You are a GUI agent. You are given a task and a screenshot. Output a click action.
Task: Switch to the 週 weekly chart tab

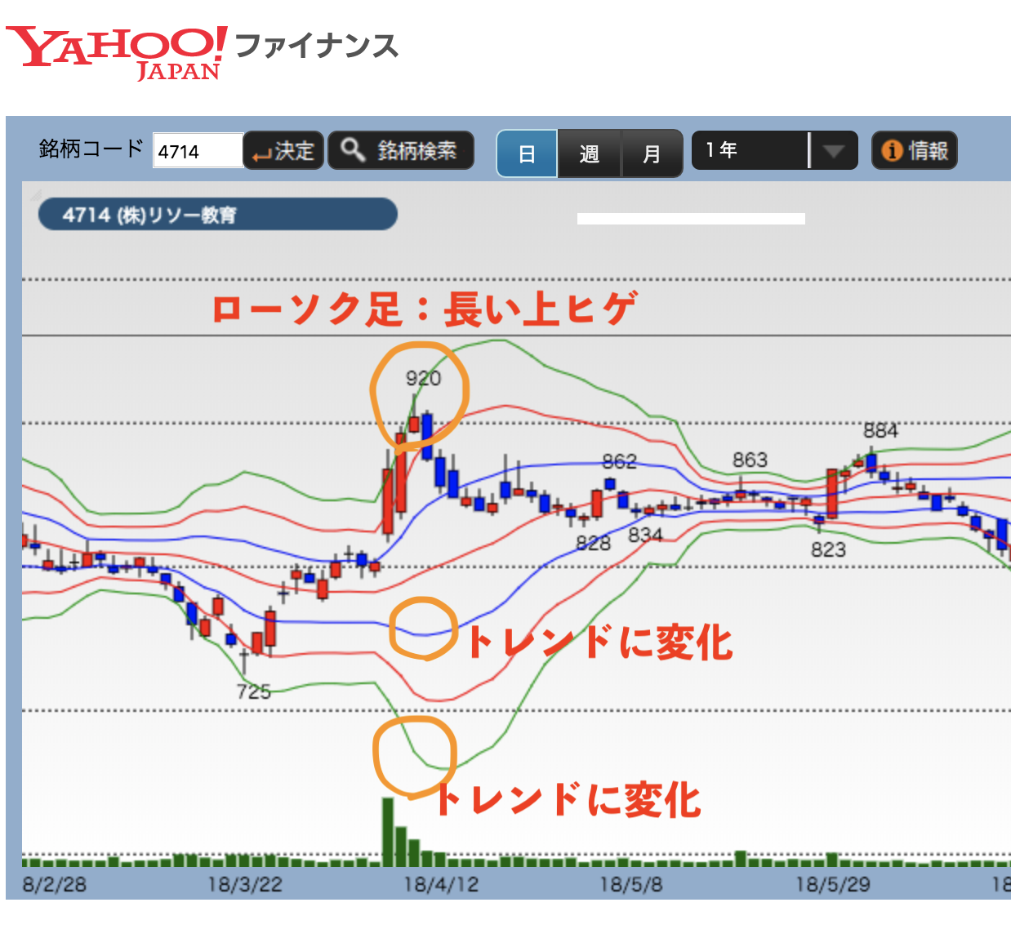click(x=590, y=153)
